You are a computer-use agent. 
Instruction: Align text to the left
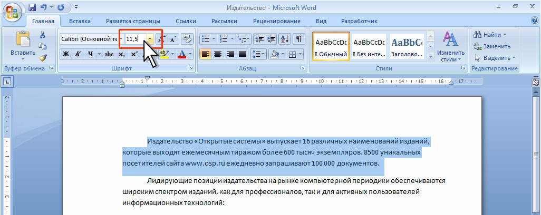coord(206,54)
